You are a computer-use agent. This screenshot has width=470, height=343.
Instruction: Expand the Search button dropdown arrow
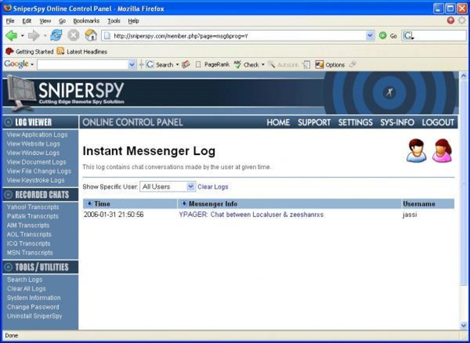tap(177, 65)
